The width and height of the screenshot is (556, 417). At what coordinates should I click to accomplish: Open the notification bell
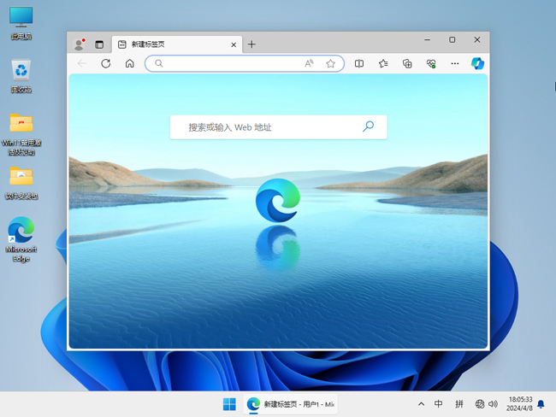point(541,404)
